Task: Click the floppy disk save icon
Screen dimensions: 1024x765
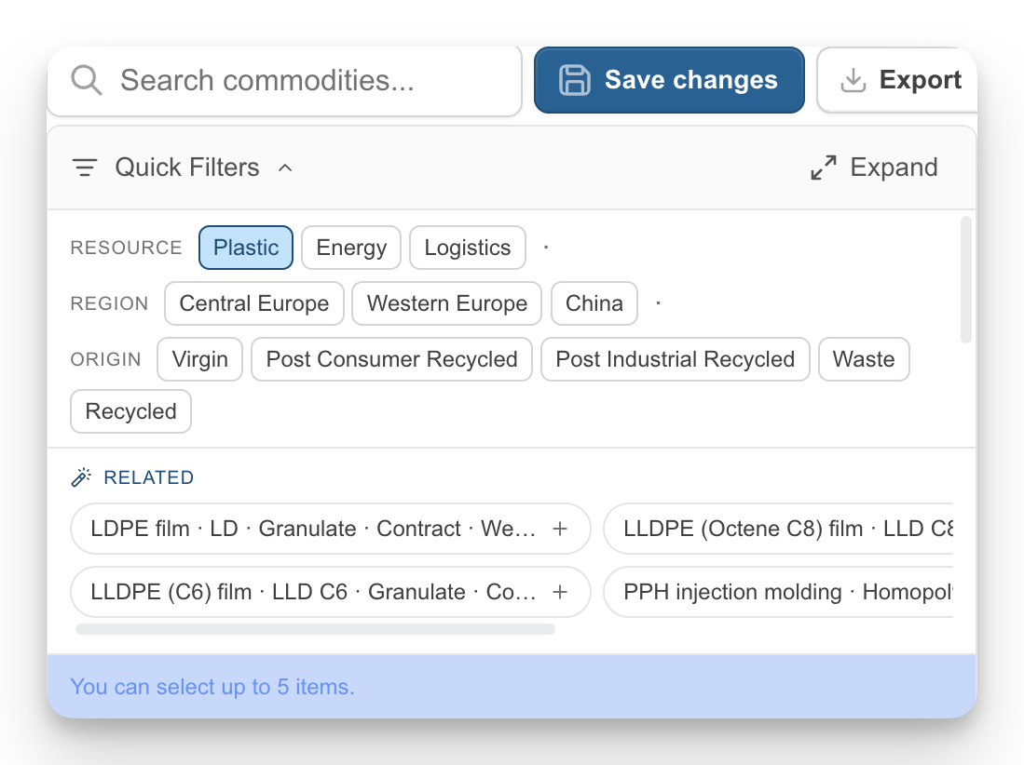Action: (575, 80)
